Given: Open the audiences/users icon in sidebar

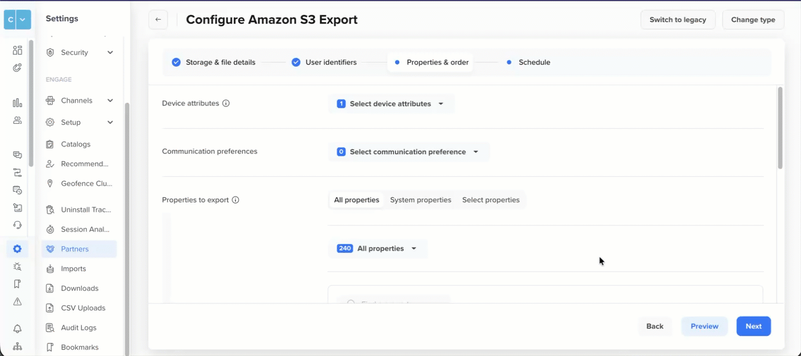Looking at the screenshot, I should [17, 120].
